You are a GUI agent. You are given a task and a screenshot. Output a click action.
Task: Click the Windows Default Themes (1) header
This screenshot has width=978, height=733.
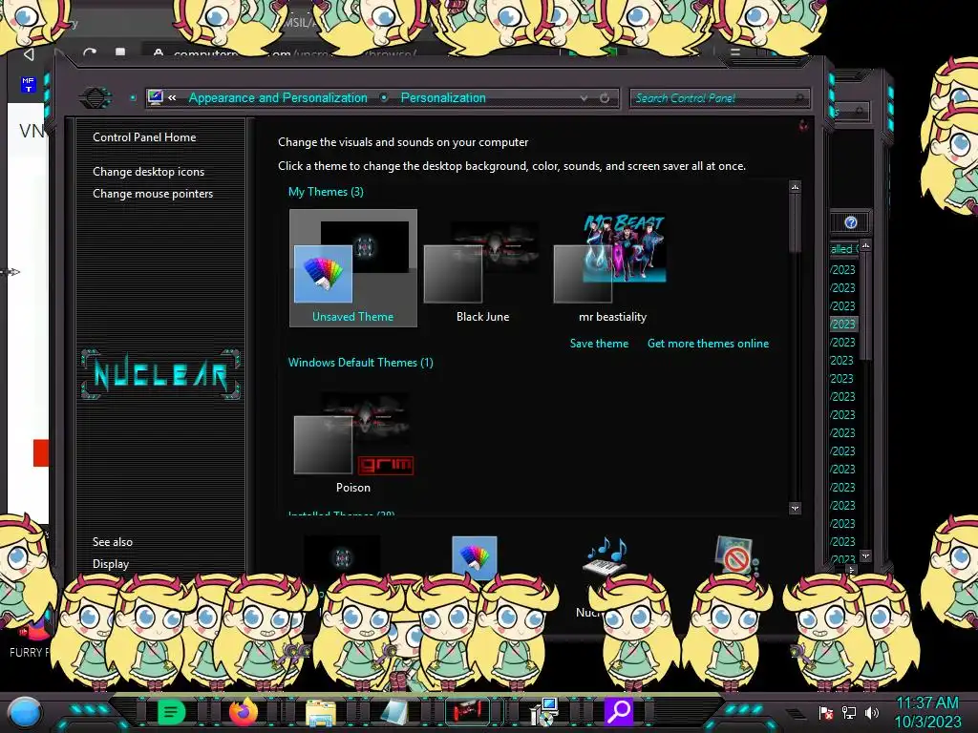(x=360, y=362)
